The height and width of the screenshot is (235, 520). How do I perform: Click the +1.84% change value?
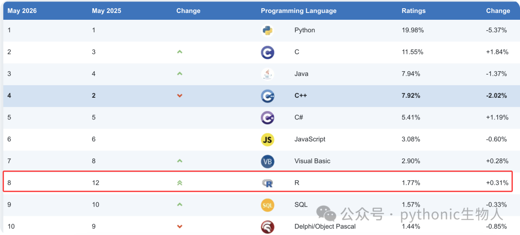[497, 52]
